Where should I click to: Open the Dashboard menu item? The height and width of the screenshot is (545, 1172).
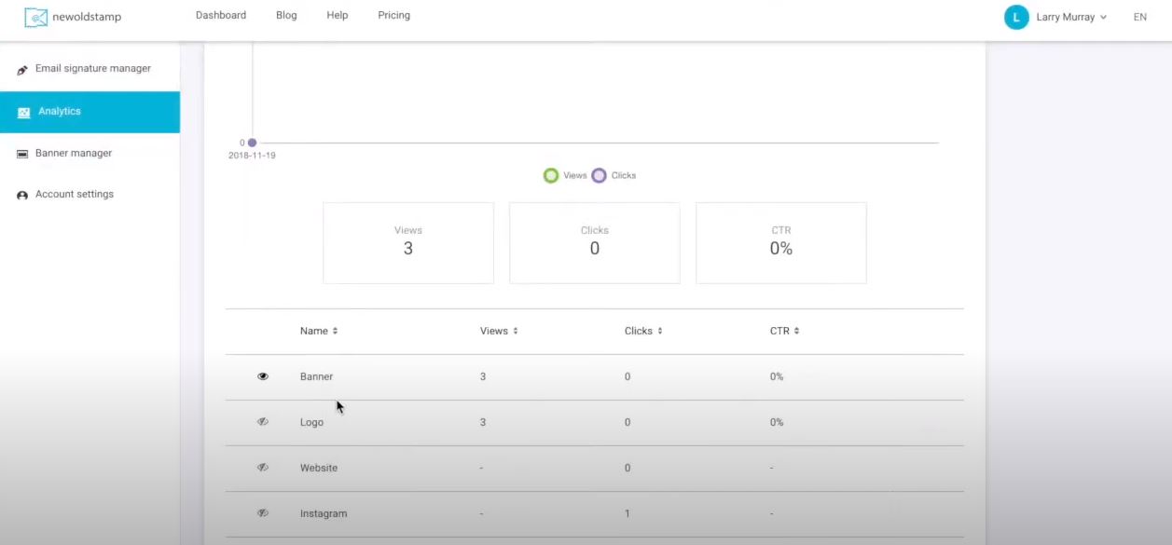point(221,15)
